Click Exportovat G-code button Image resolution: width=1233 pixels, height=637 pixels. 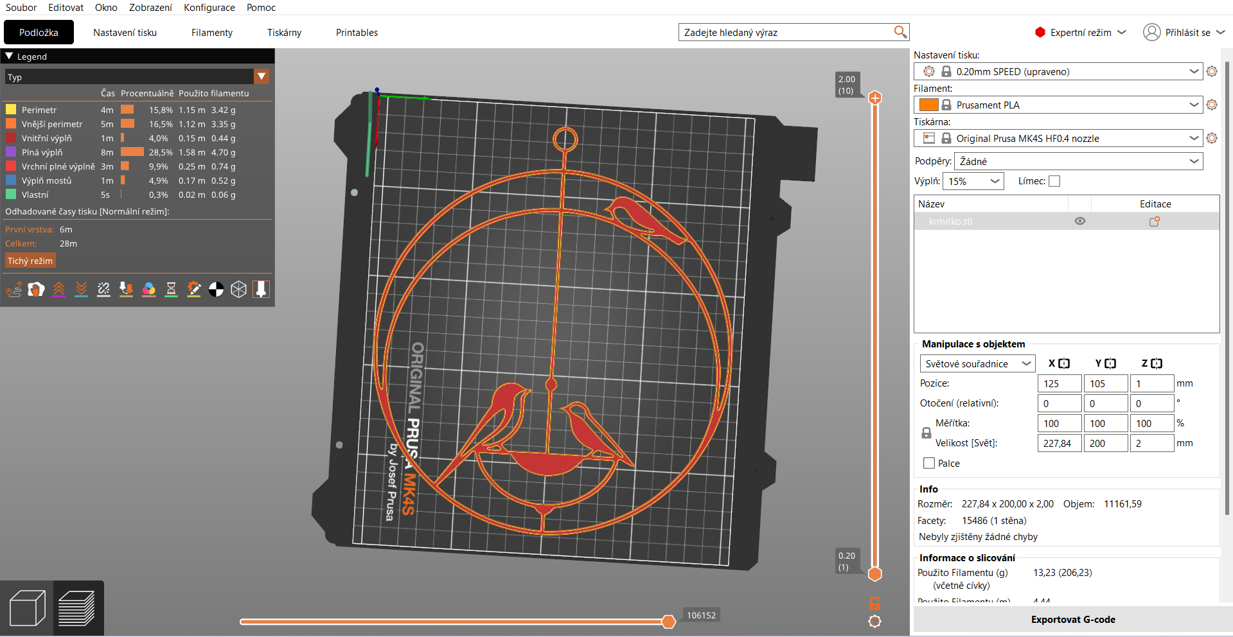click(1073, 620)
